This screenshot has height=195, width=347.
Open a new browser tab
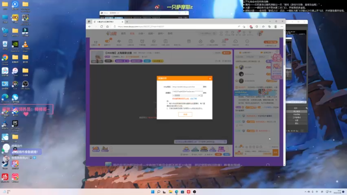pyautogui.click(x=127, y=22)
